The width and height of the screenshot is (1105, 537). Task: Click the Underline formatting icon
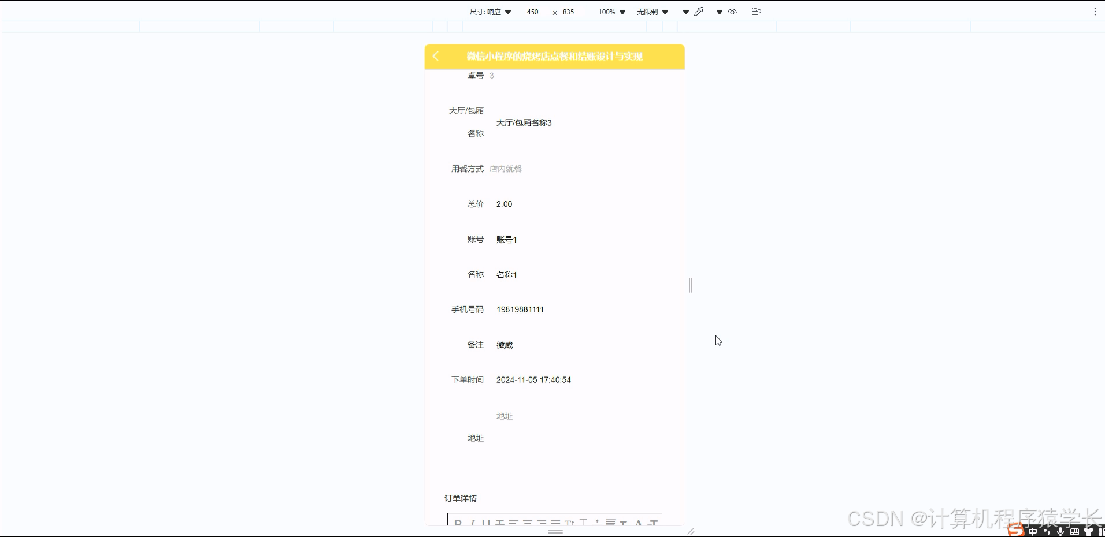pyautogui.click(x=486, y=523)
